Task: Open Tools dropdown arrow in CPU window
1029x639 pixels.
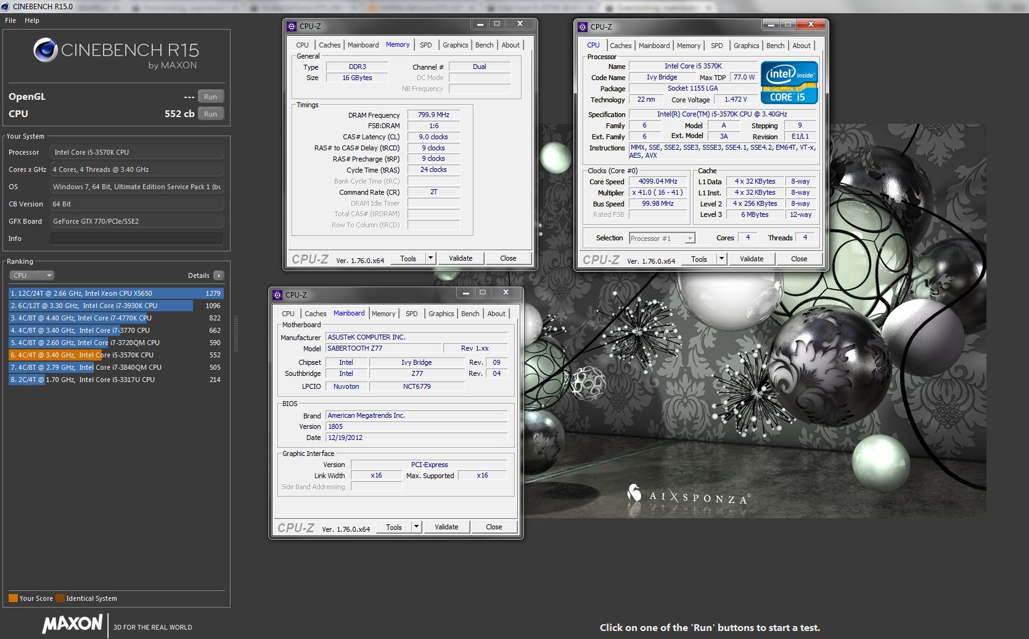Action: 722,259
